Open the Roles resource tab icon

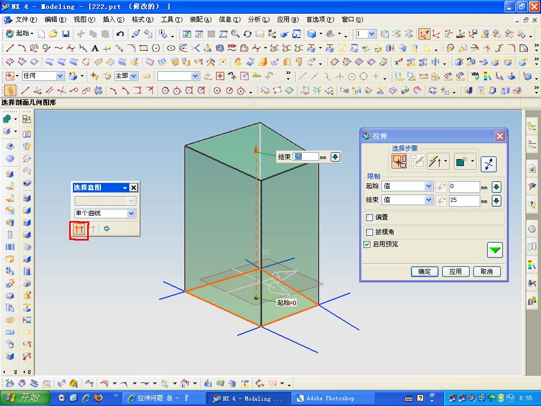coord(532,301)
